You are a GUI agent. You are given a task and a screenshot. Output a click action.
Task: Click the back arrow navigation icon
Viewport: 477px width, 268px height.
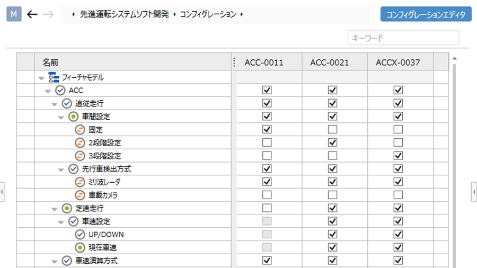click(32, 14)
